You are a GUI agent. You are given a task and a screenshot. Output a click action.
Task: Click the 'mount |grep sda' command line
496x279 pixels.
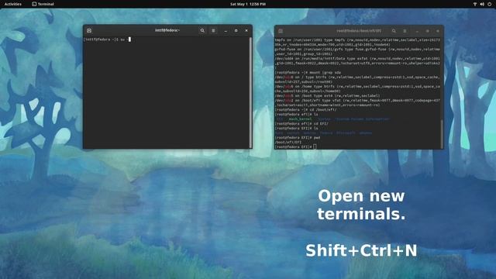point(308,72)
